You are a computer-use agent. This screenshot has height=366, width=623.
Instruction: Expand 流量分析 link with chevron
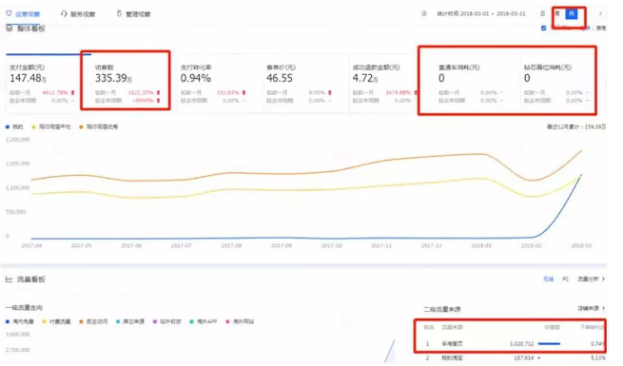pos(591,279)
